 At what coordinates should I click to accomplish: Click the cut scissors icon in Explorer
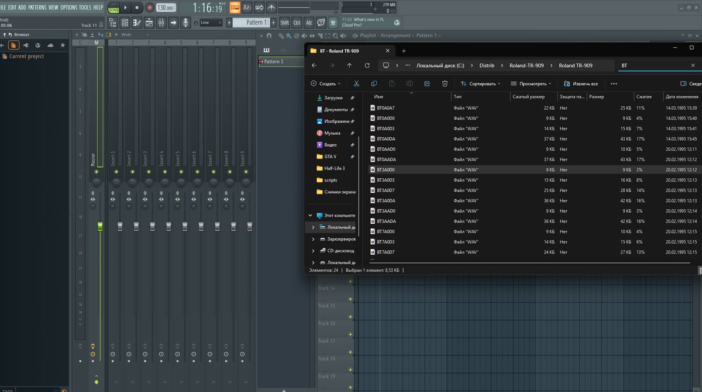(x=356, y=84)
